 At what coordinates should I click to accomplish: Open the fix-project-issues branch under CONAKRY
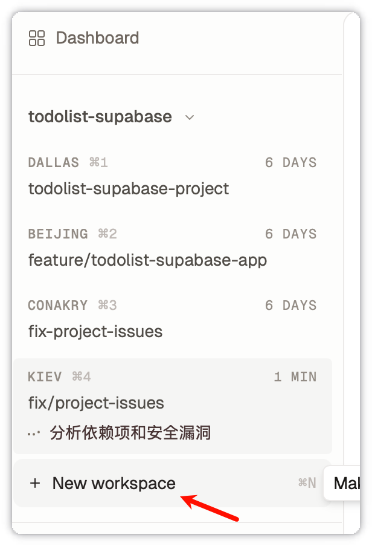[95, 332]
